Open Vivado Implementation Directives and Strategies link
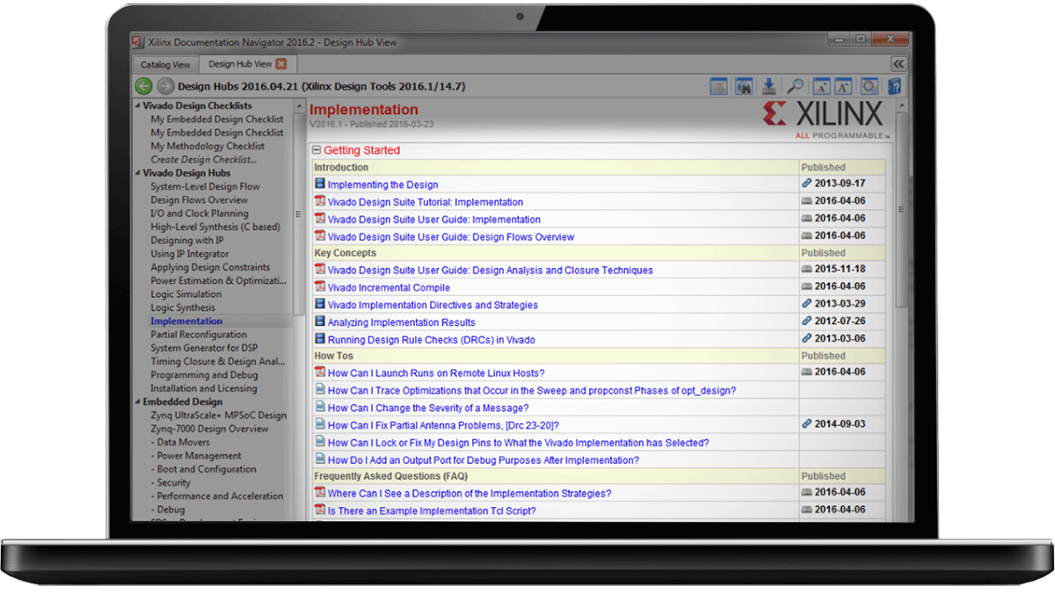 coord(433,305)
